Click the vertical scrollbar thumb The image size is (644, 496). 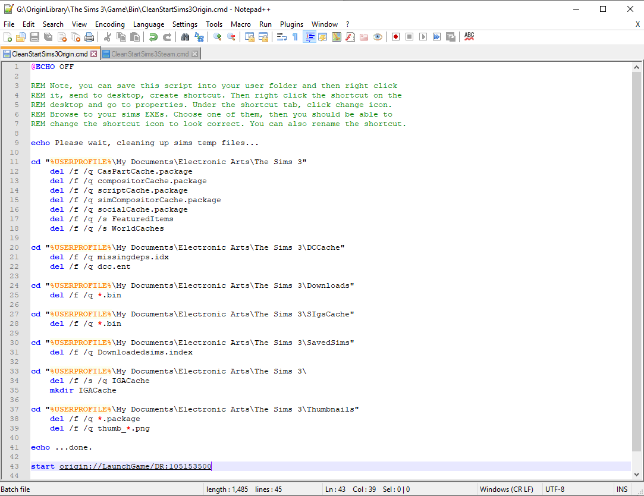pyautogui.click(x=636, y=261)
